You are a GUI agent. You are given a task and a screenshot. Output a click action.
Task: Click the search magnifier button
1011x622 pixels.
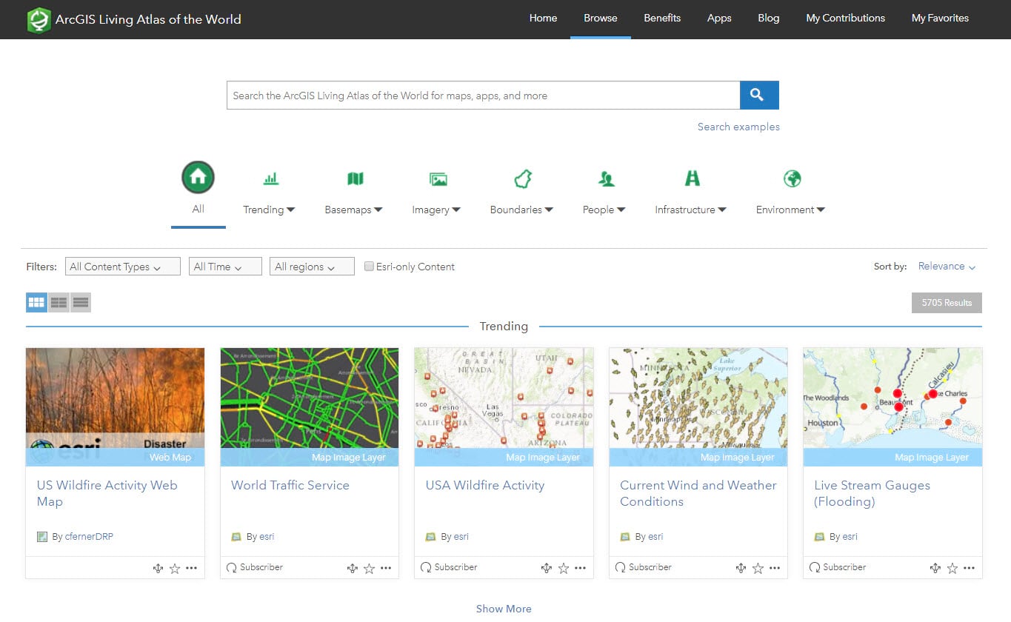click(x=758, y=95)
